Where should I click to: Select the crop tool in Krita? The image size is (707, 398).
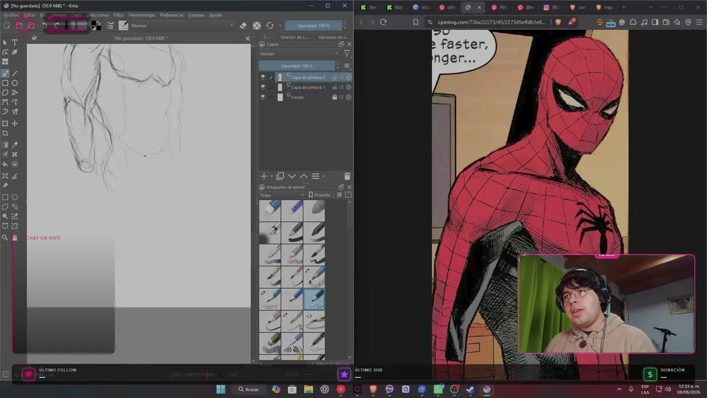tap(5, 133)
